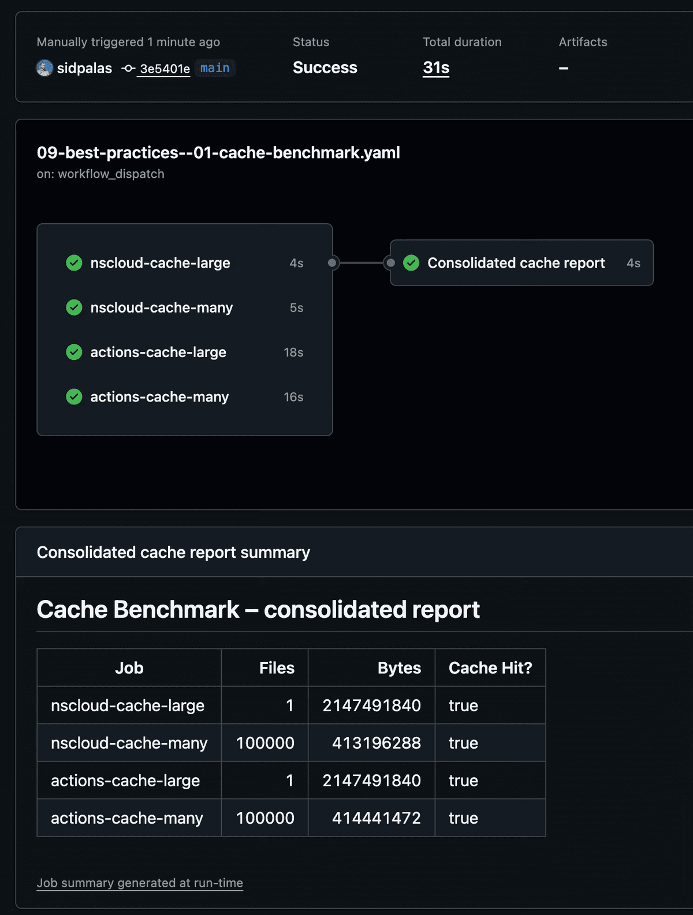The height and width of the screenshot is (915, 693).
Task: Click the commit icon beside 3e5401e
Action: (x=128, y=69)
